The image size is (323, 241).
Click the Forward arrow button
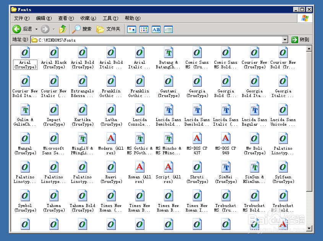click(45, 29)
